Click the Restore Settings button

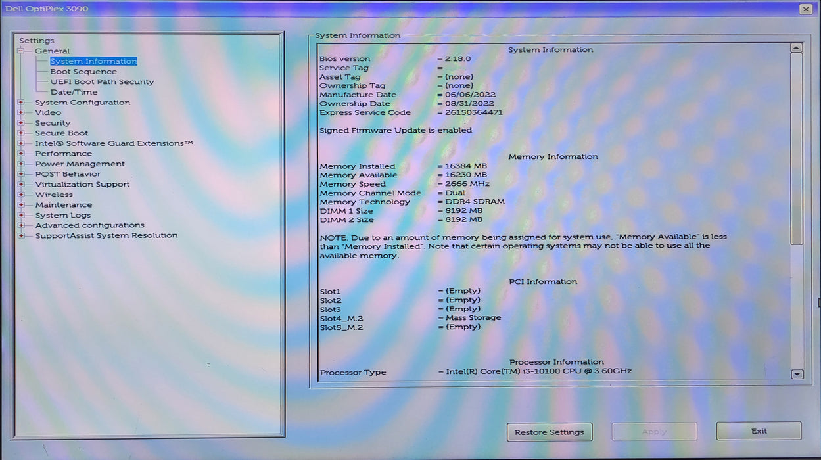550,432
